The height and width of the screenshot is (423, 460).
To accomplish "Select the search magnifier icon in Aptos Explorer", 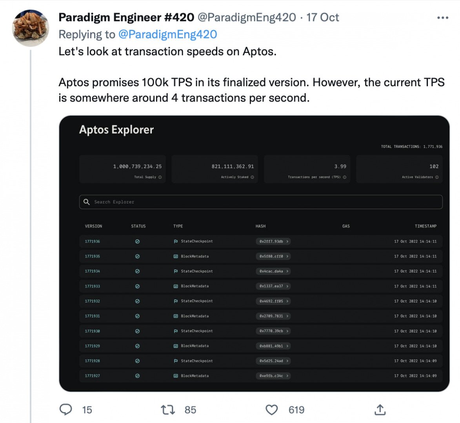I will click(87, 202).
